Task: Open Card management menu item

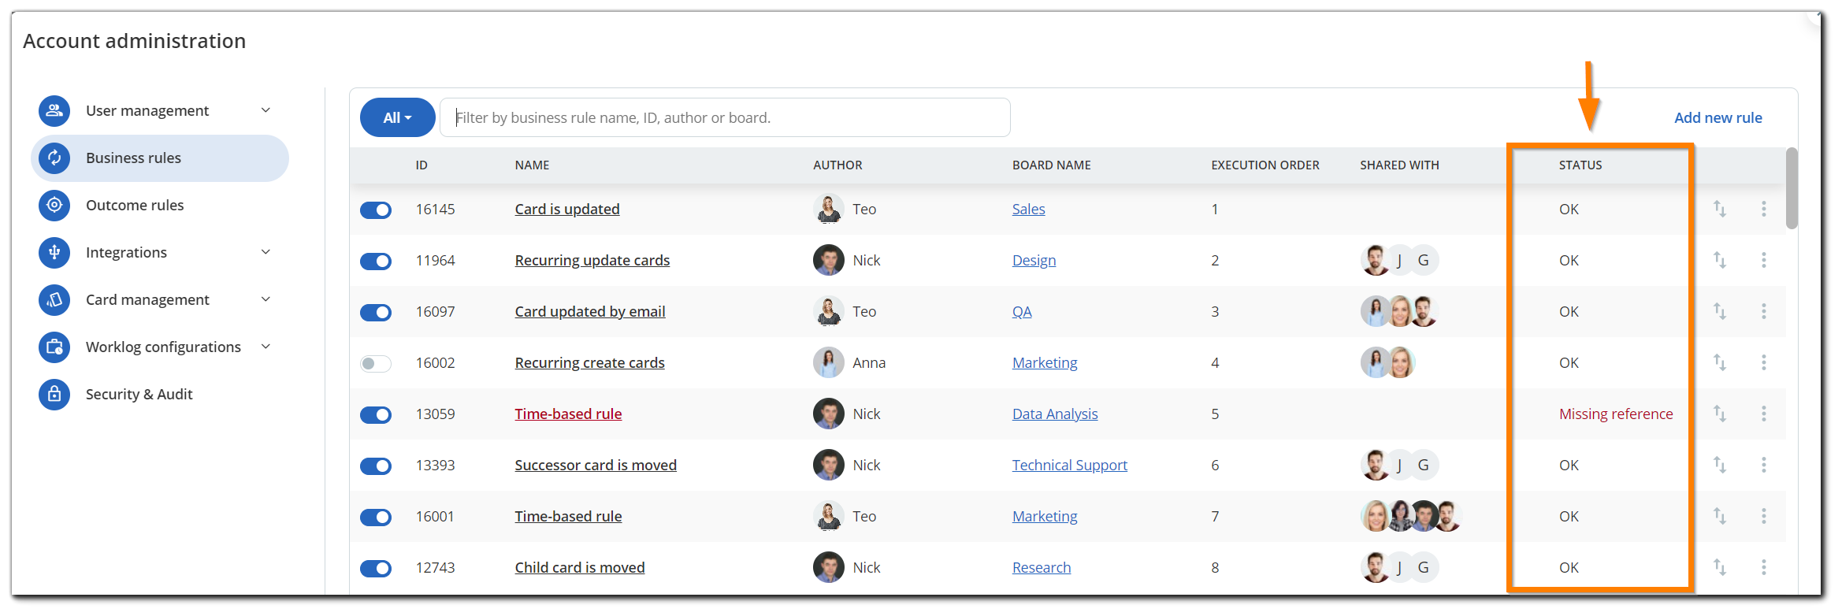Action: click(147, 300)
